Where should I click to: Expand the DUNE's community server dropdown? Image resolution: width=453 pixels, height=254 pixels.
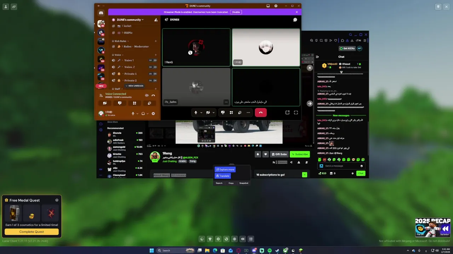(127, 20)
